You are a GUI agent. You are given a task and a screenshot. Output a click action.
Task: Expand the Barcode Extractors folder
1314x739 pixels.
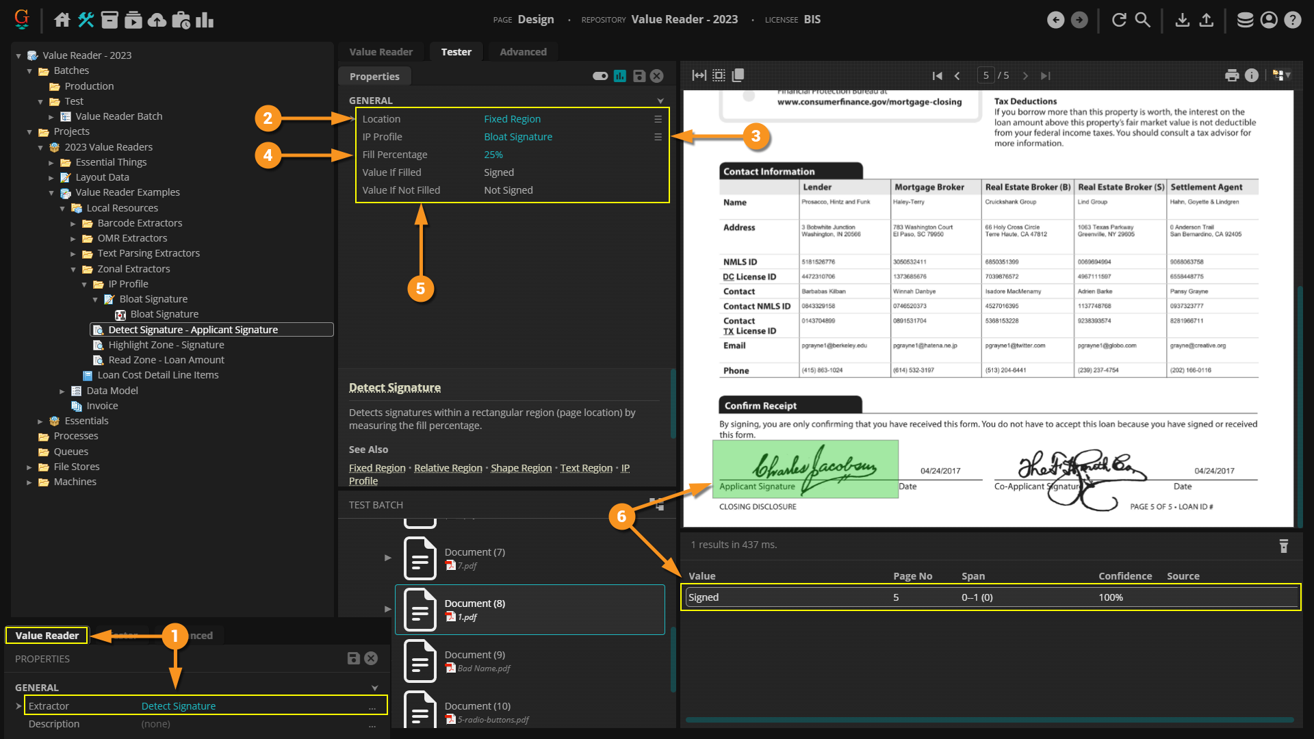(x=73, y=223)
